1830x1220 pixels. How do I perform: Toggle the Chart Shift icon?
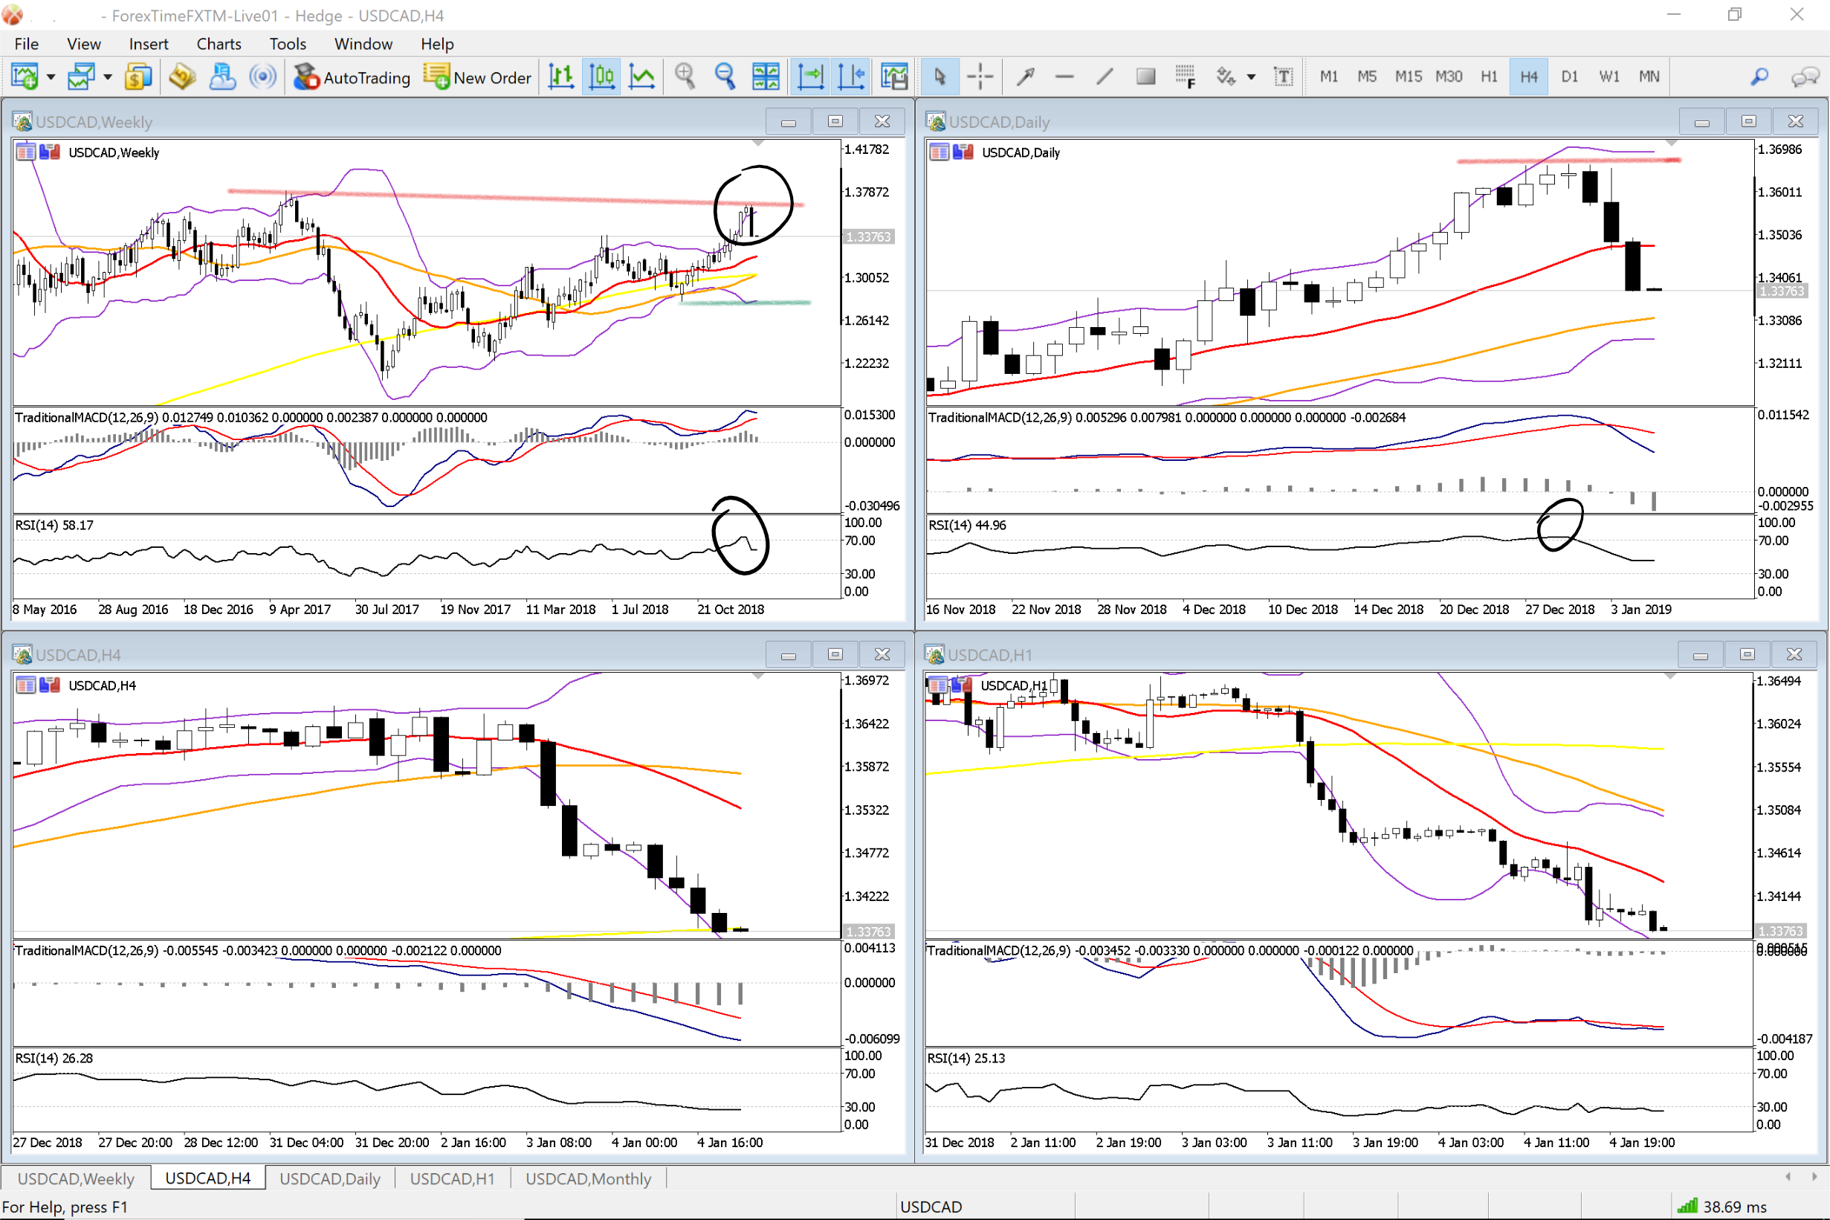[851, 77]
